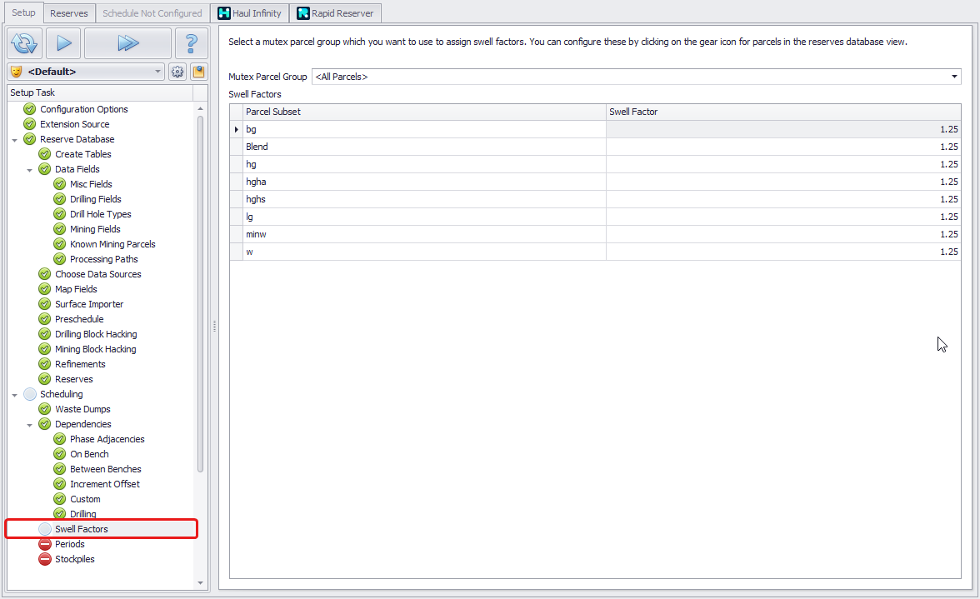
Task: Open settings gear next to Default
Action: tap(177, 72)
